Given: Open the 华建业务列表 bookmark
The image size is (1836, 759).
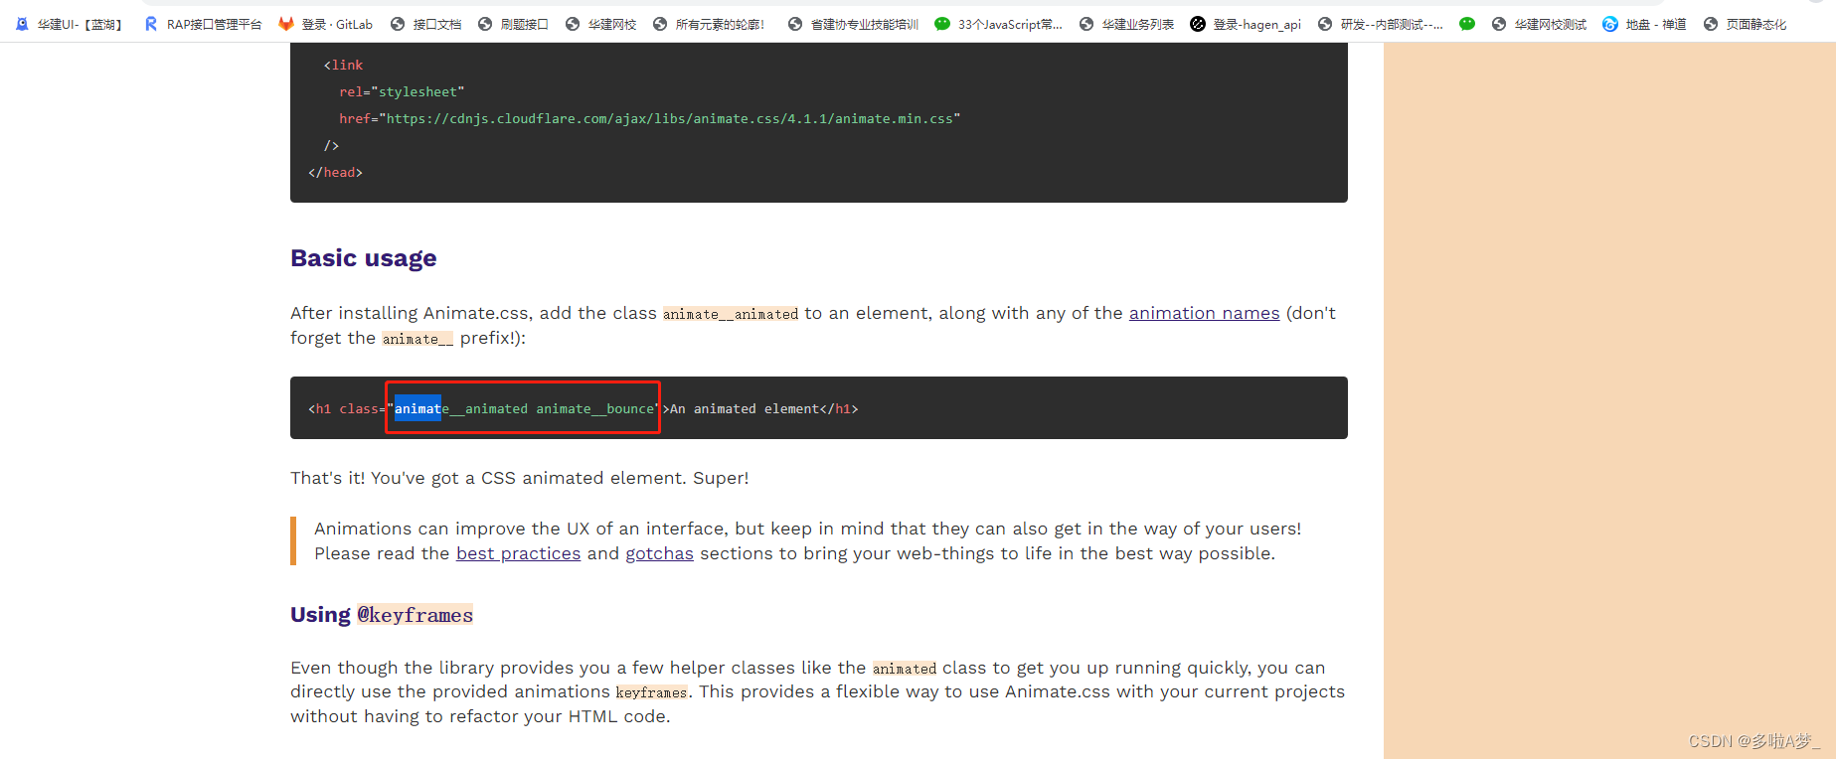Looking at the screenshot, I should [1126, 24].
